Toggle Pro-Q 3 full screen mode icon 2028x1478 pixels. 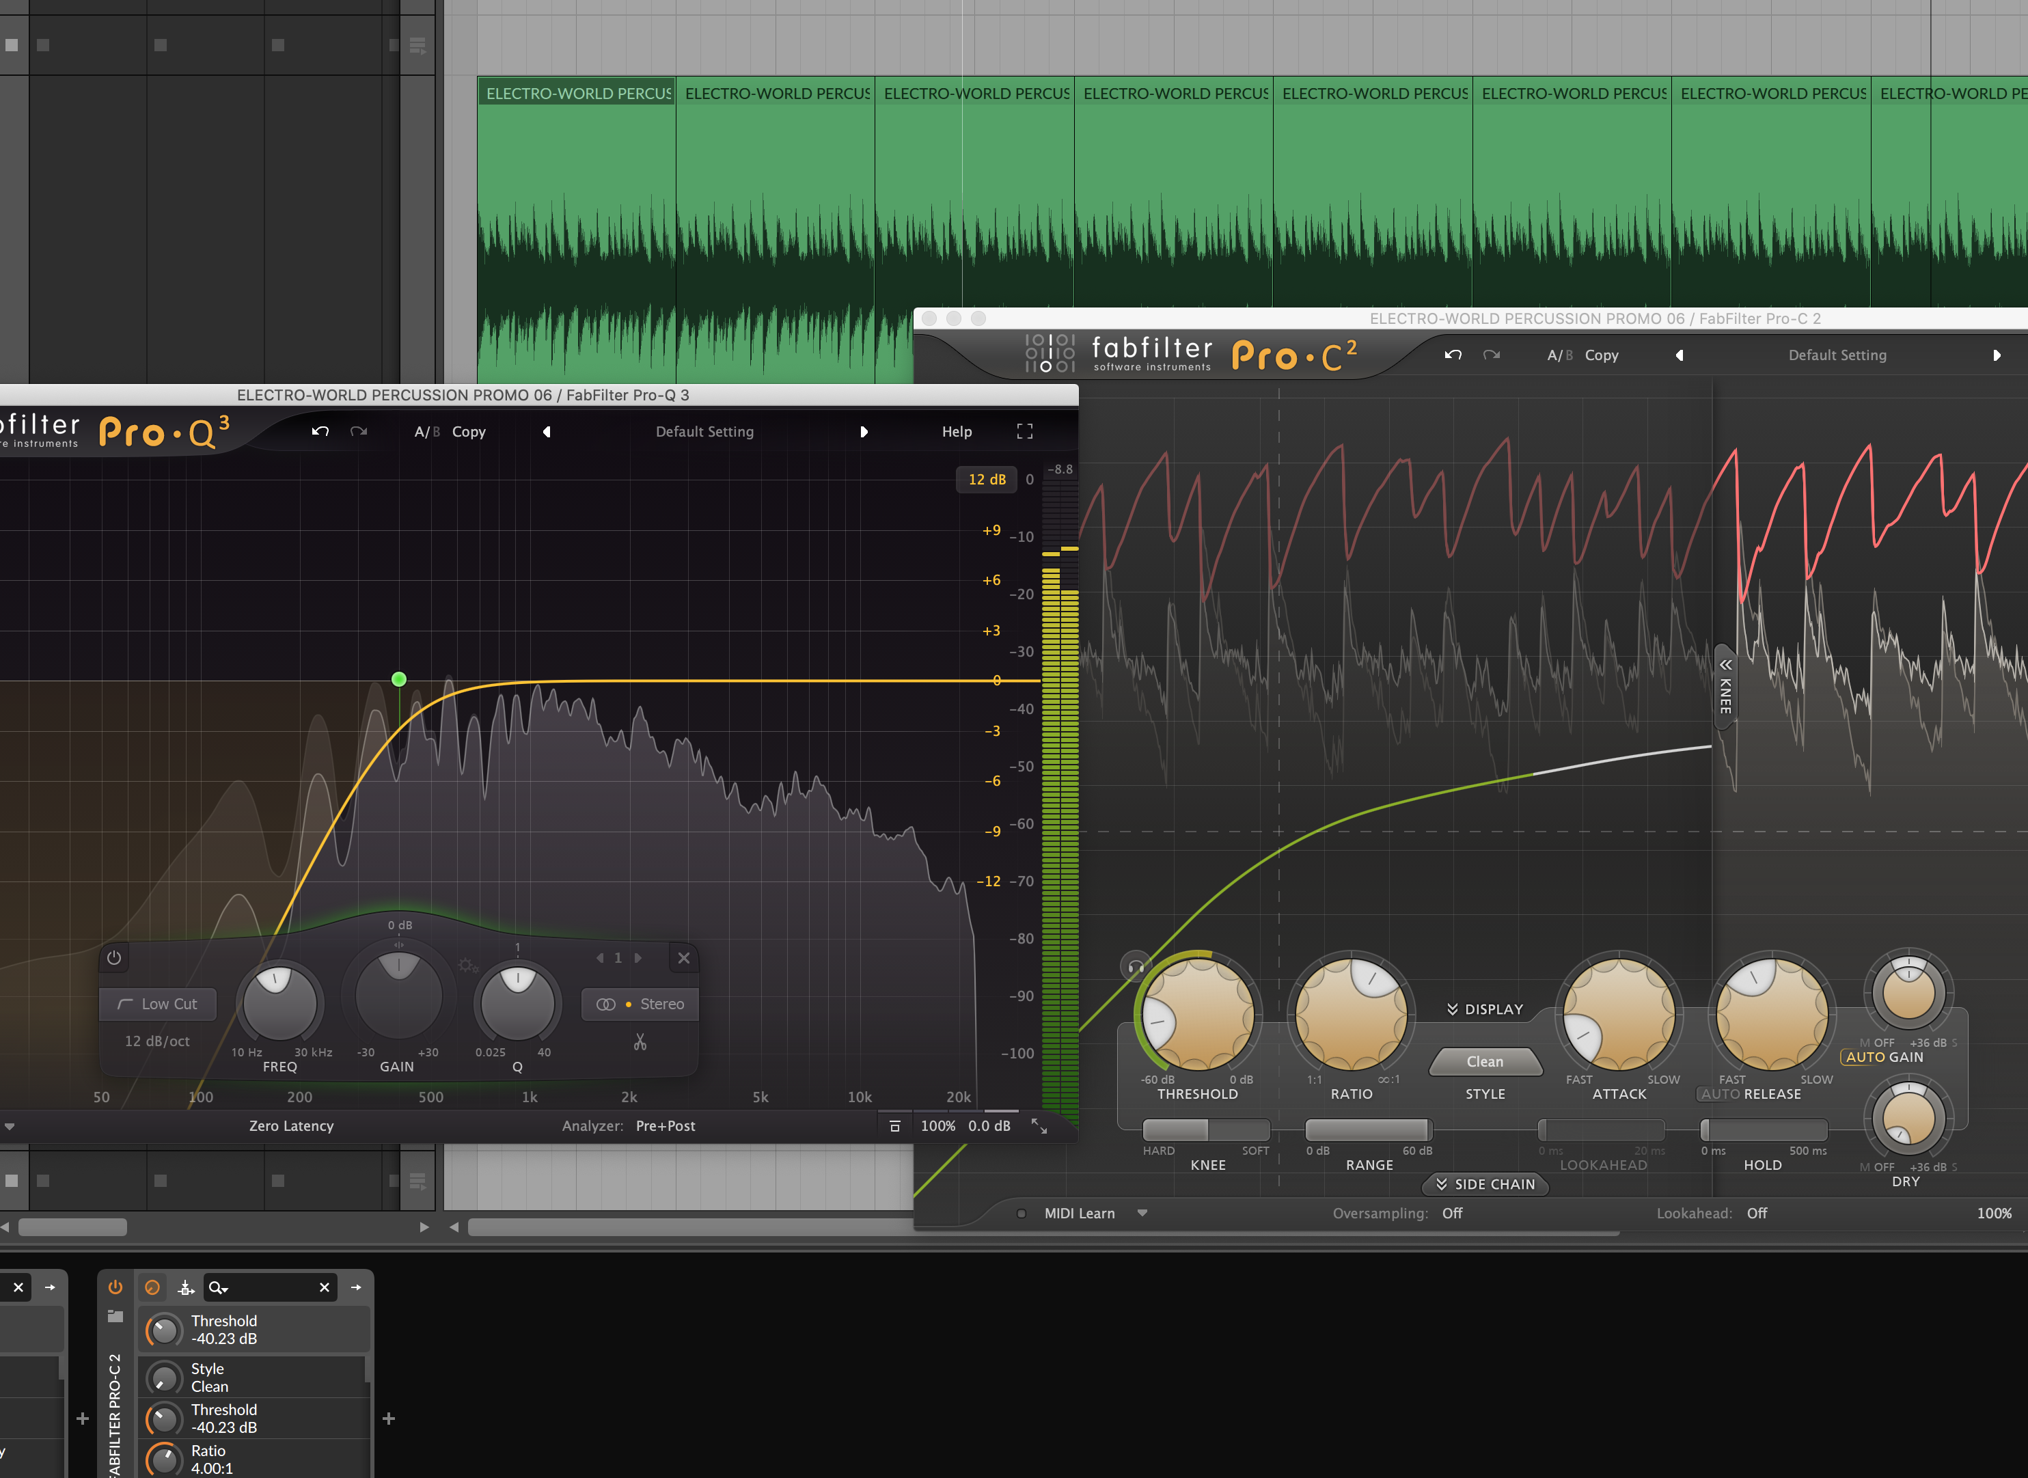click(x=1024, y=431)
